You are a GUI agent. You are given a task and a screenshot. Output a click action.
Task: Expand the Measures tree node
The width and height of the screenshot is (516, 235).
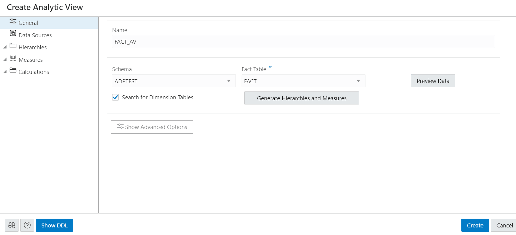tap(5, 60)
